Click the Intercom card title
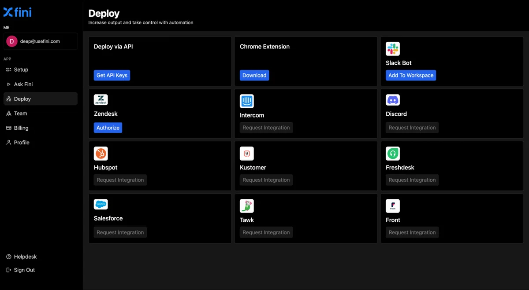Screen dimensions: 529x290 [252, 115]
